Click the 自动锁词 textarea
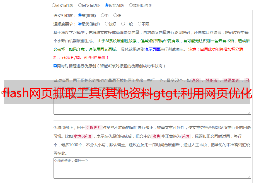The width and height of the screenshot is (254, 184). [152, 104]
